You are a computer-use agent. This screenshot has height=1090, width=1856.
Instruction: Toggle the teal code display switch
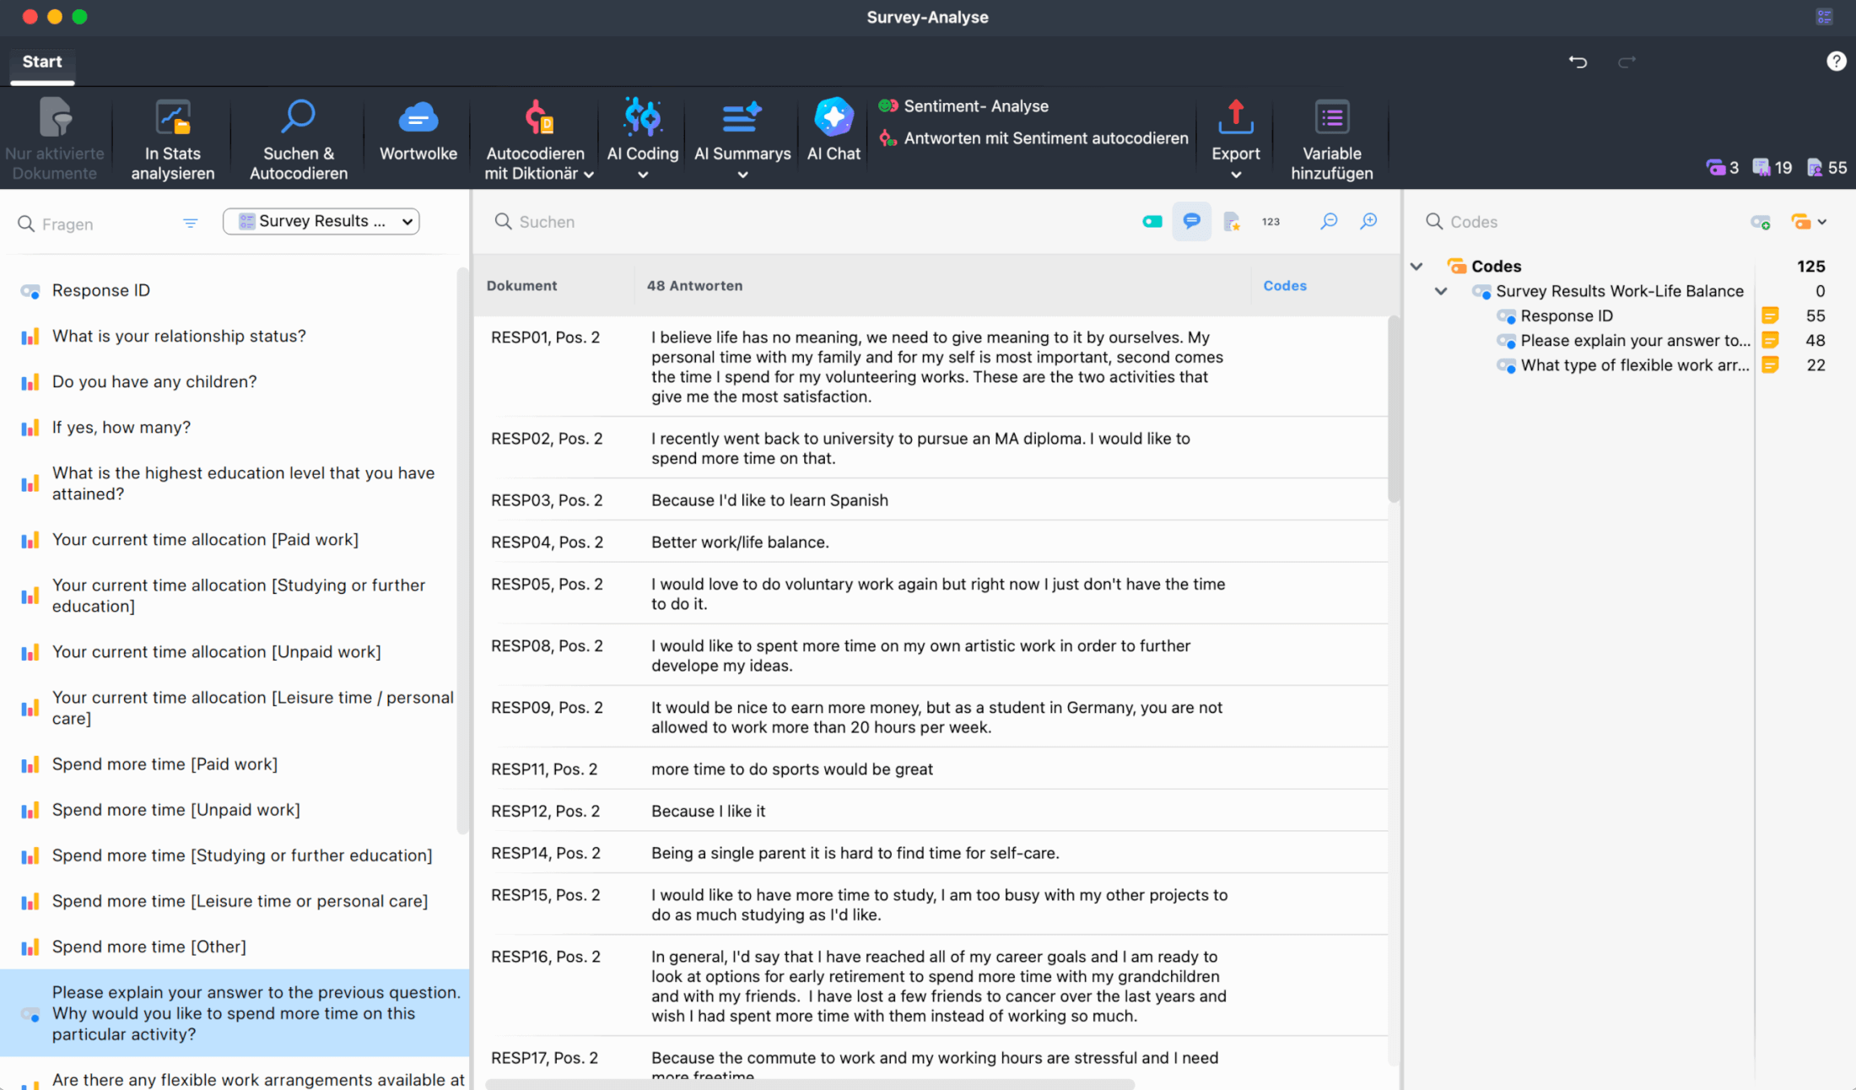[x=1152, y=221]
